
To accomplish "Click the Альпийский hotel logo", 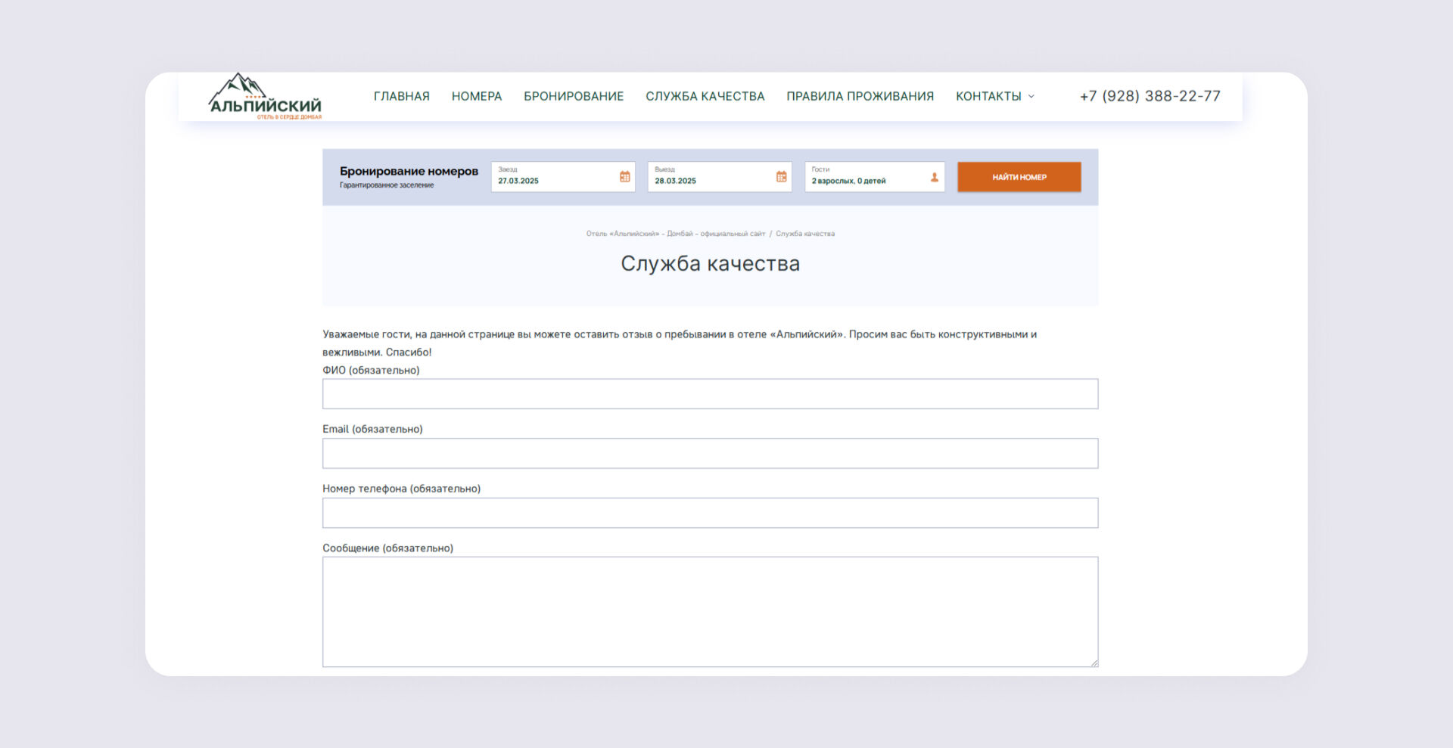I will [265, 97].
